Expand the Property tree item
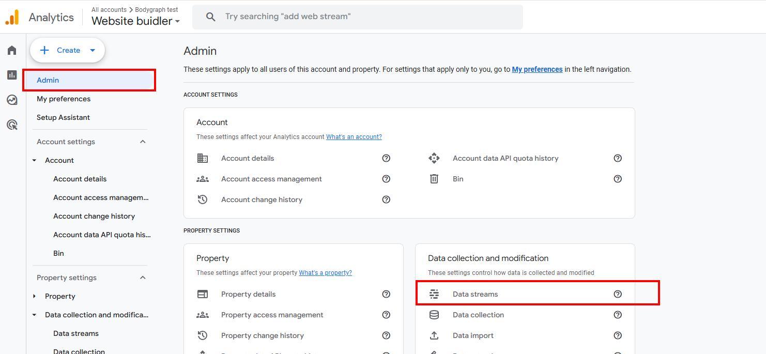 35,296
